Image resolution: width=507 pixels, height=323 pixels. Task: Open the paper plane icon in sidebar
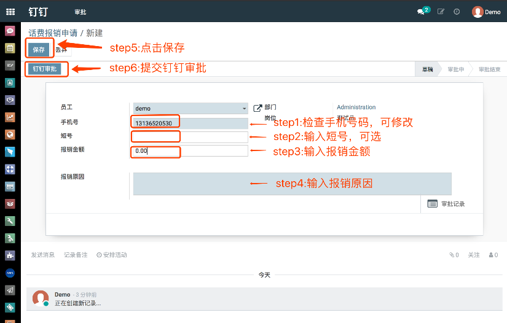click(10, 290)
